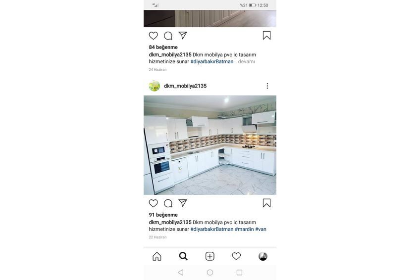The image size is (420, 280).
Task: Open the three-dot post options menu
Action: 267,86
